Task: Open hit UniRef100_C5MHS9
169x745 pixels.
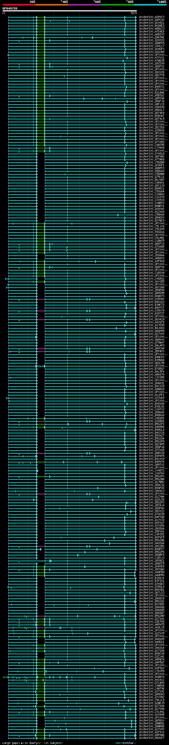Action: tap(152, 215)
